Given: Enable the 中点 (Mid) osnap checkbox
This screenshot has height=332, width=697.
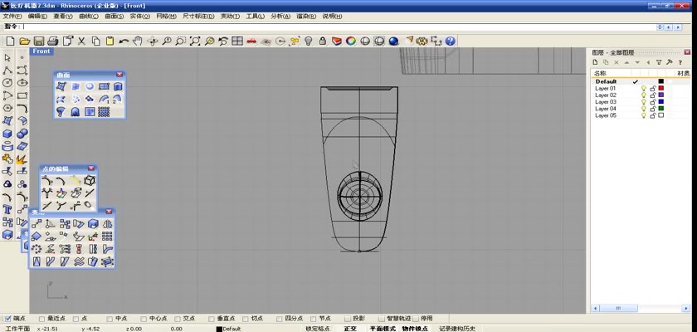Looking at the screenshot, I should pyautogui.click(x=110, y=318).
